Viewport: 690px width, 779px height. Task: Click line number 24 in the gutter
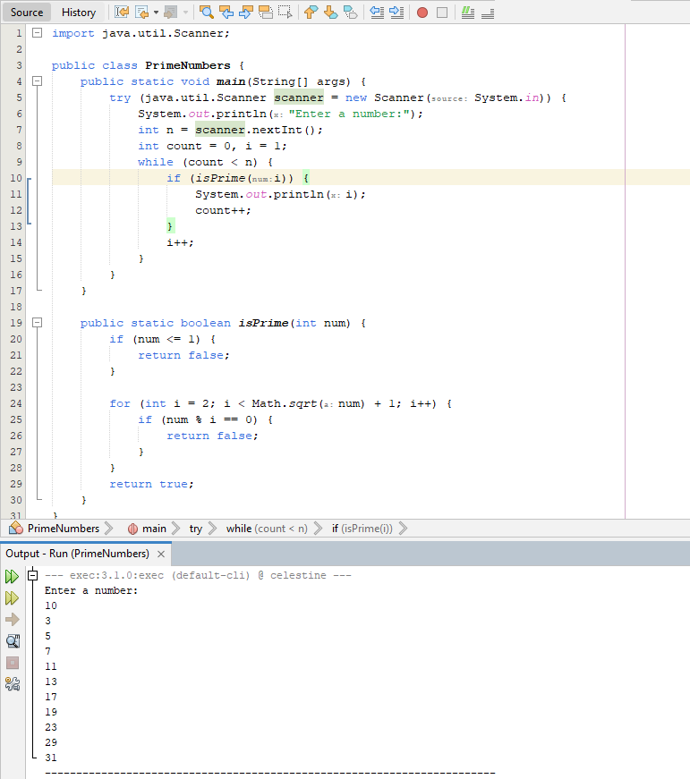[16, 403]
